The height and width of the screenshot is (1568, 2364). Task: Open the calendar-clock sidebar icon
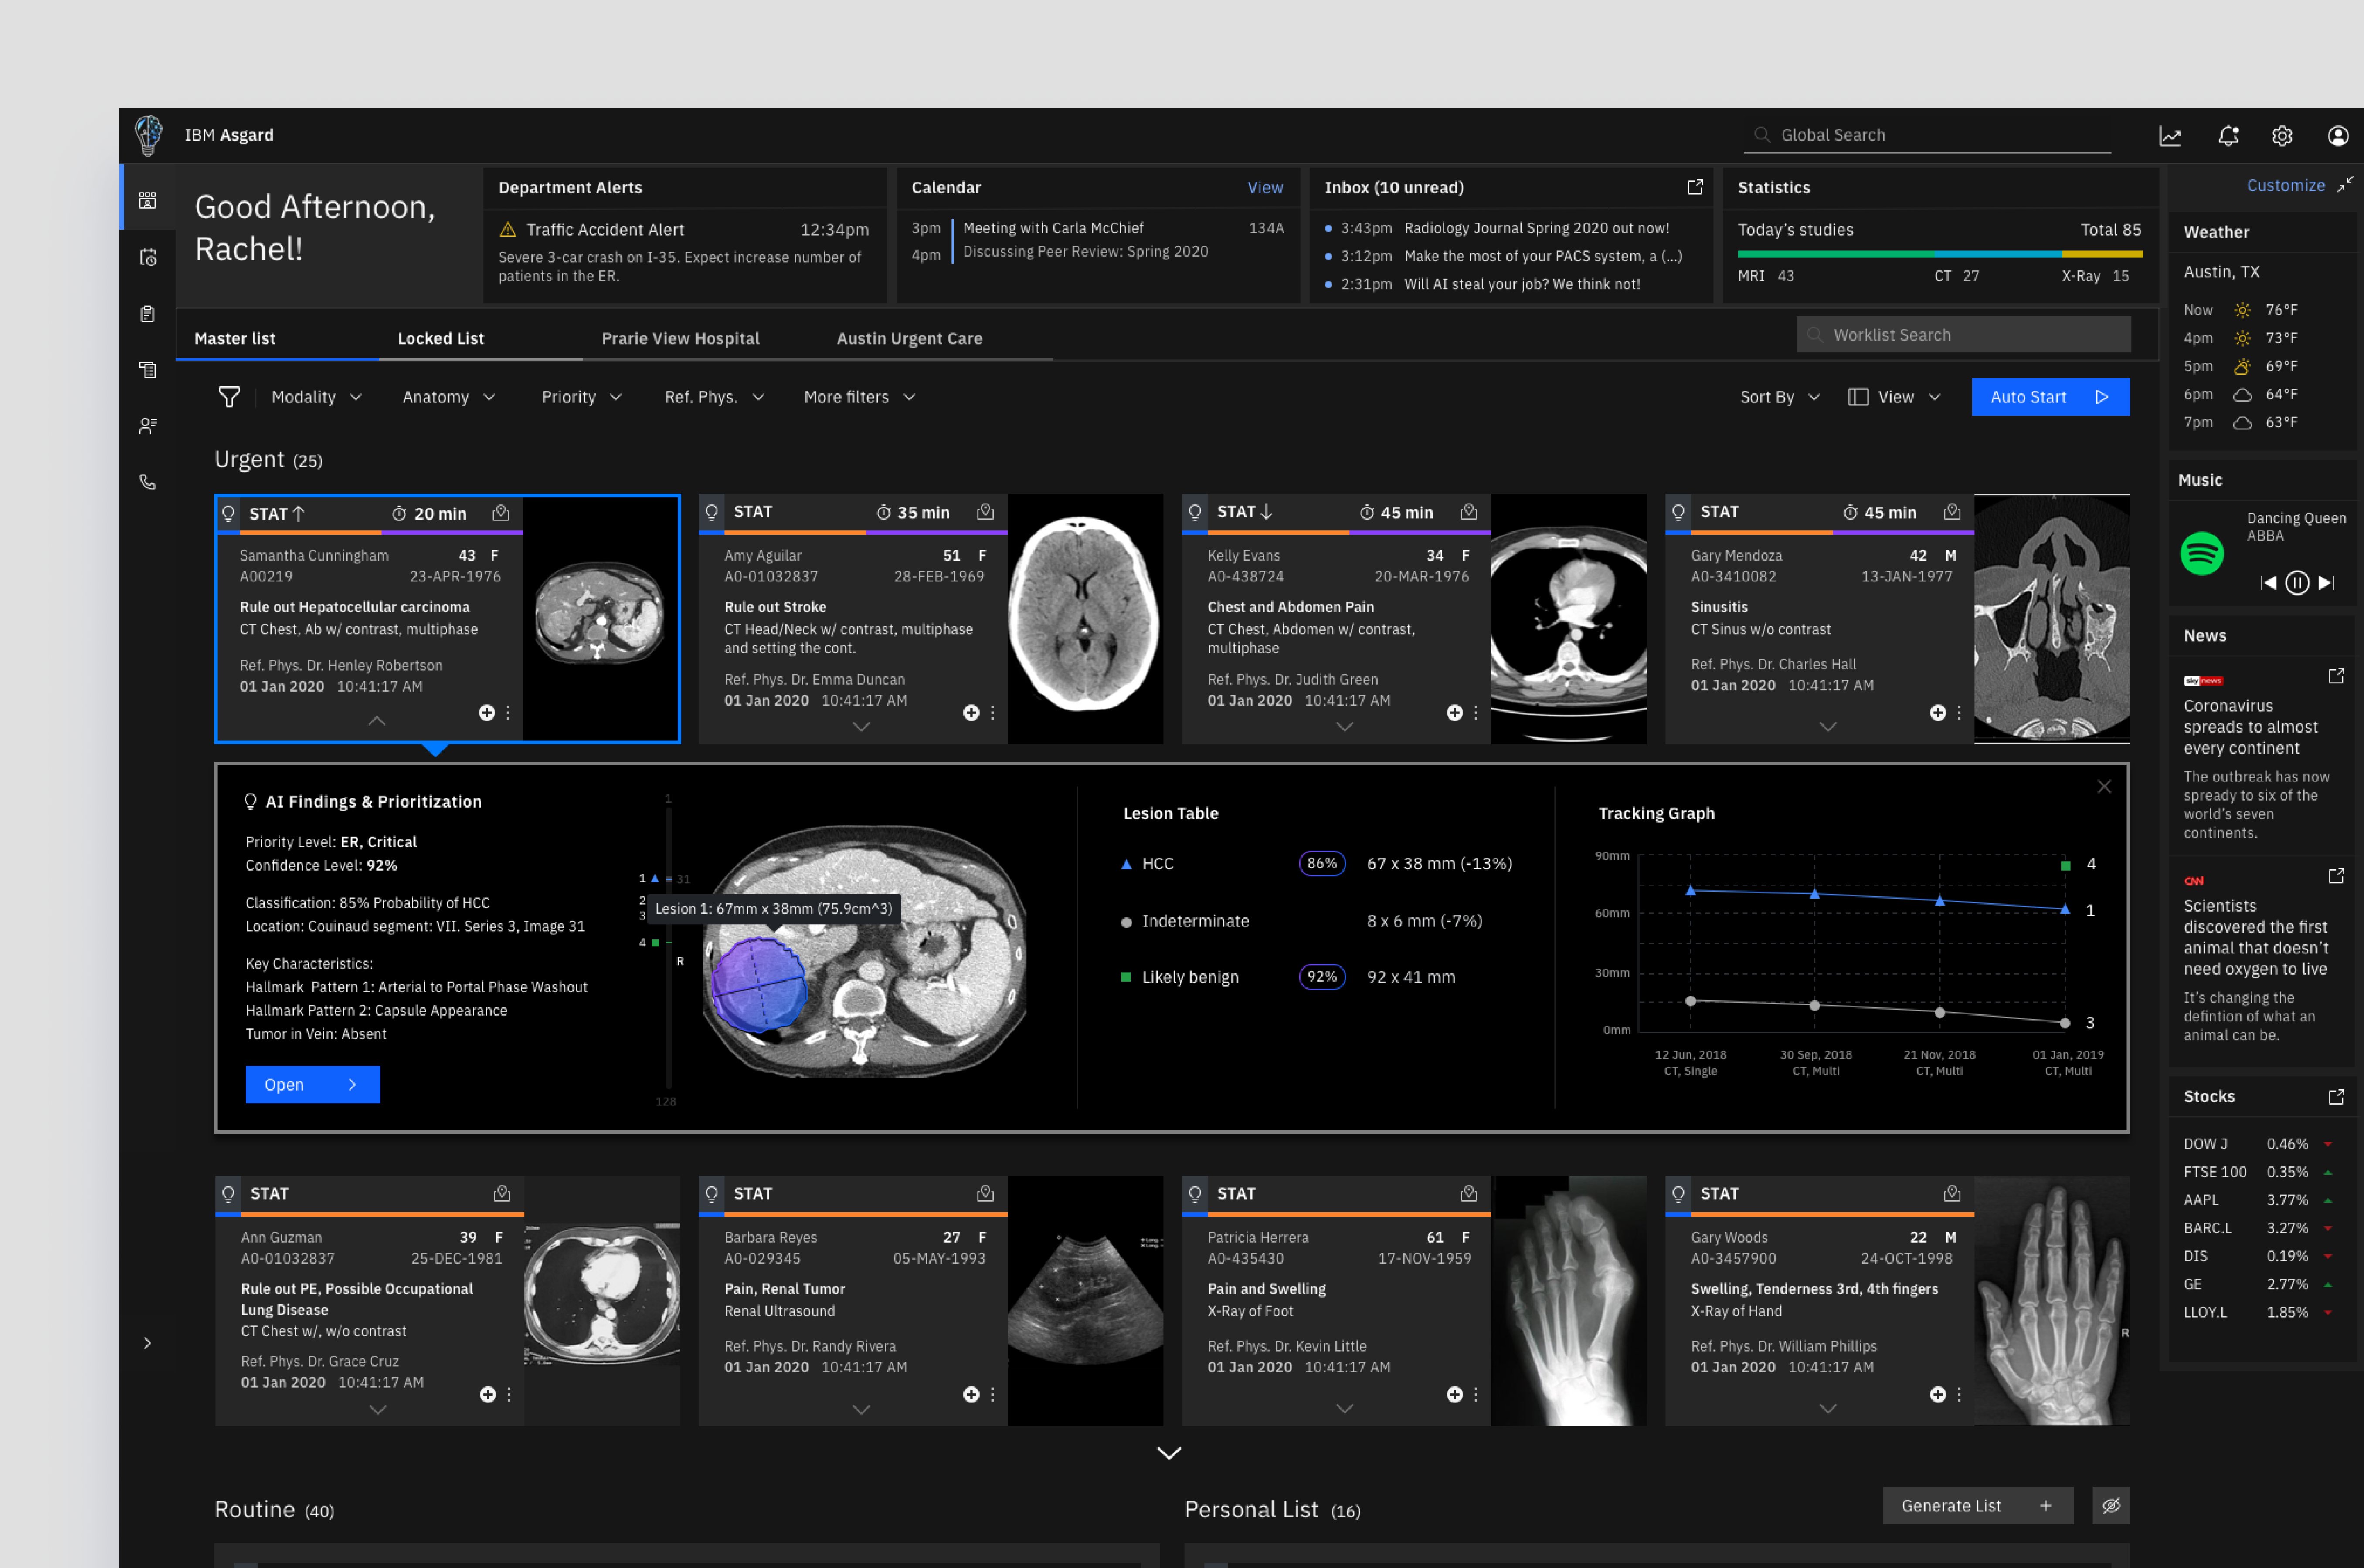(x=148, y=257)
